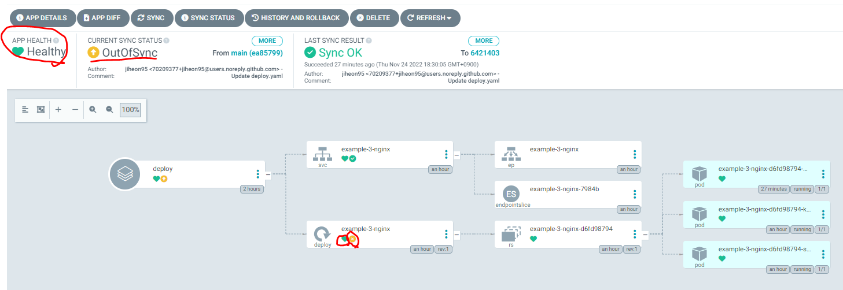Click the Sync OK checkmark icon

pyautogui.click(x=310, y=53)
